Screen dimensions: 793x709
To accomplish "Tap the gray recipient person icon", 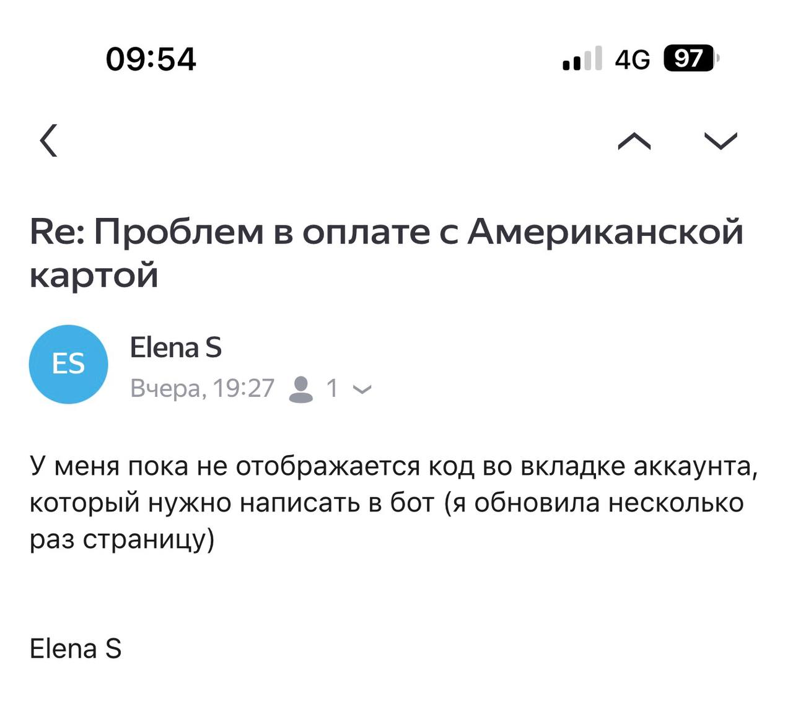I will point(301,389).
